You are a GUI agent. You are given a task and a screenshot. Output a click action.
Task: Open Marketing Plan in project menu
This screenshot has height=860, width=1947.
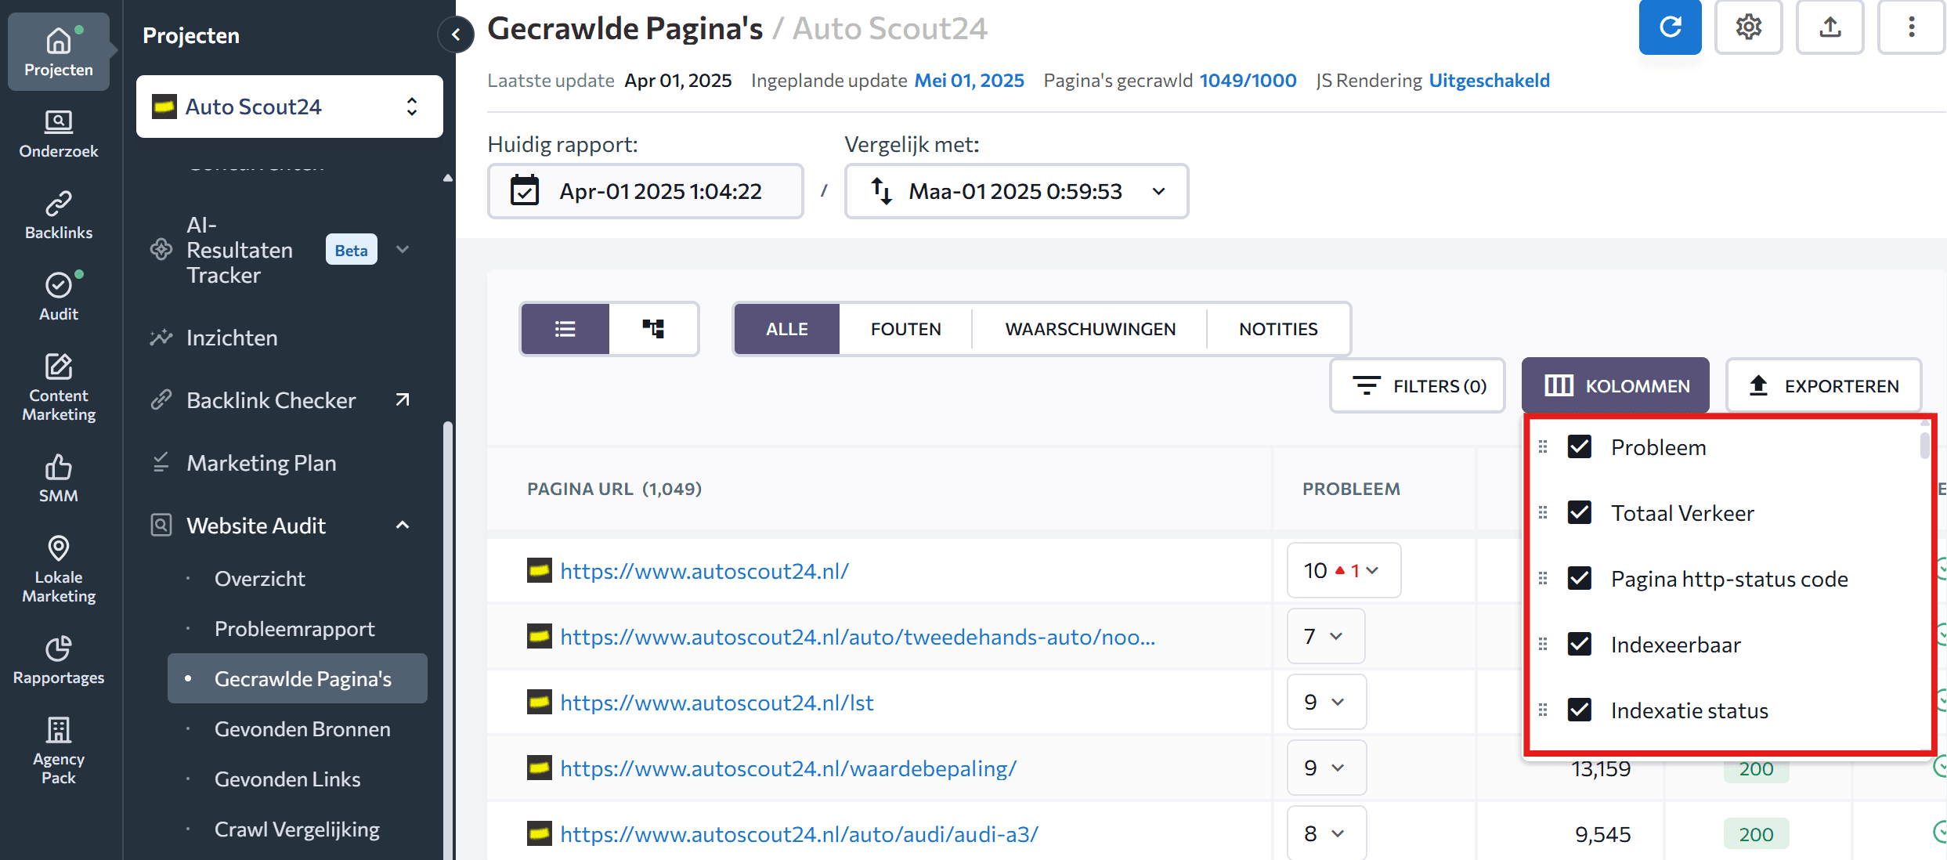pos(261,463)
